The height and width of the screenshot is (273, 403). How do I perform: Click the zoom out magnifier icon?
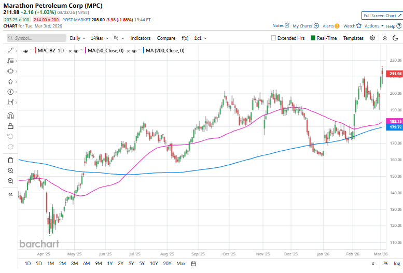click(x=10, y=181)
